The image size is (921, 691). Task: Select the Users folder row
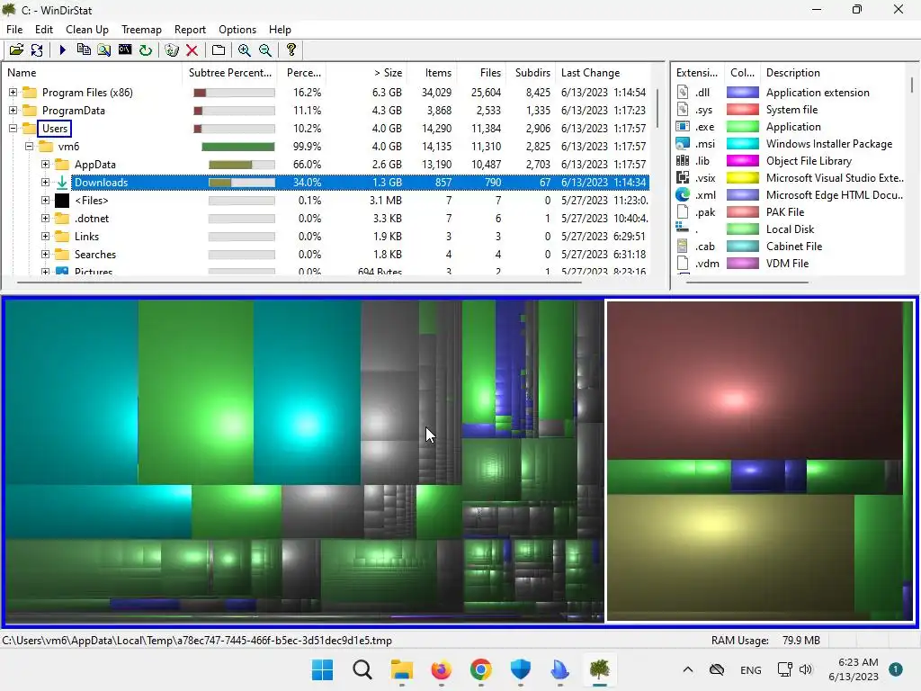coord(326,128)
